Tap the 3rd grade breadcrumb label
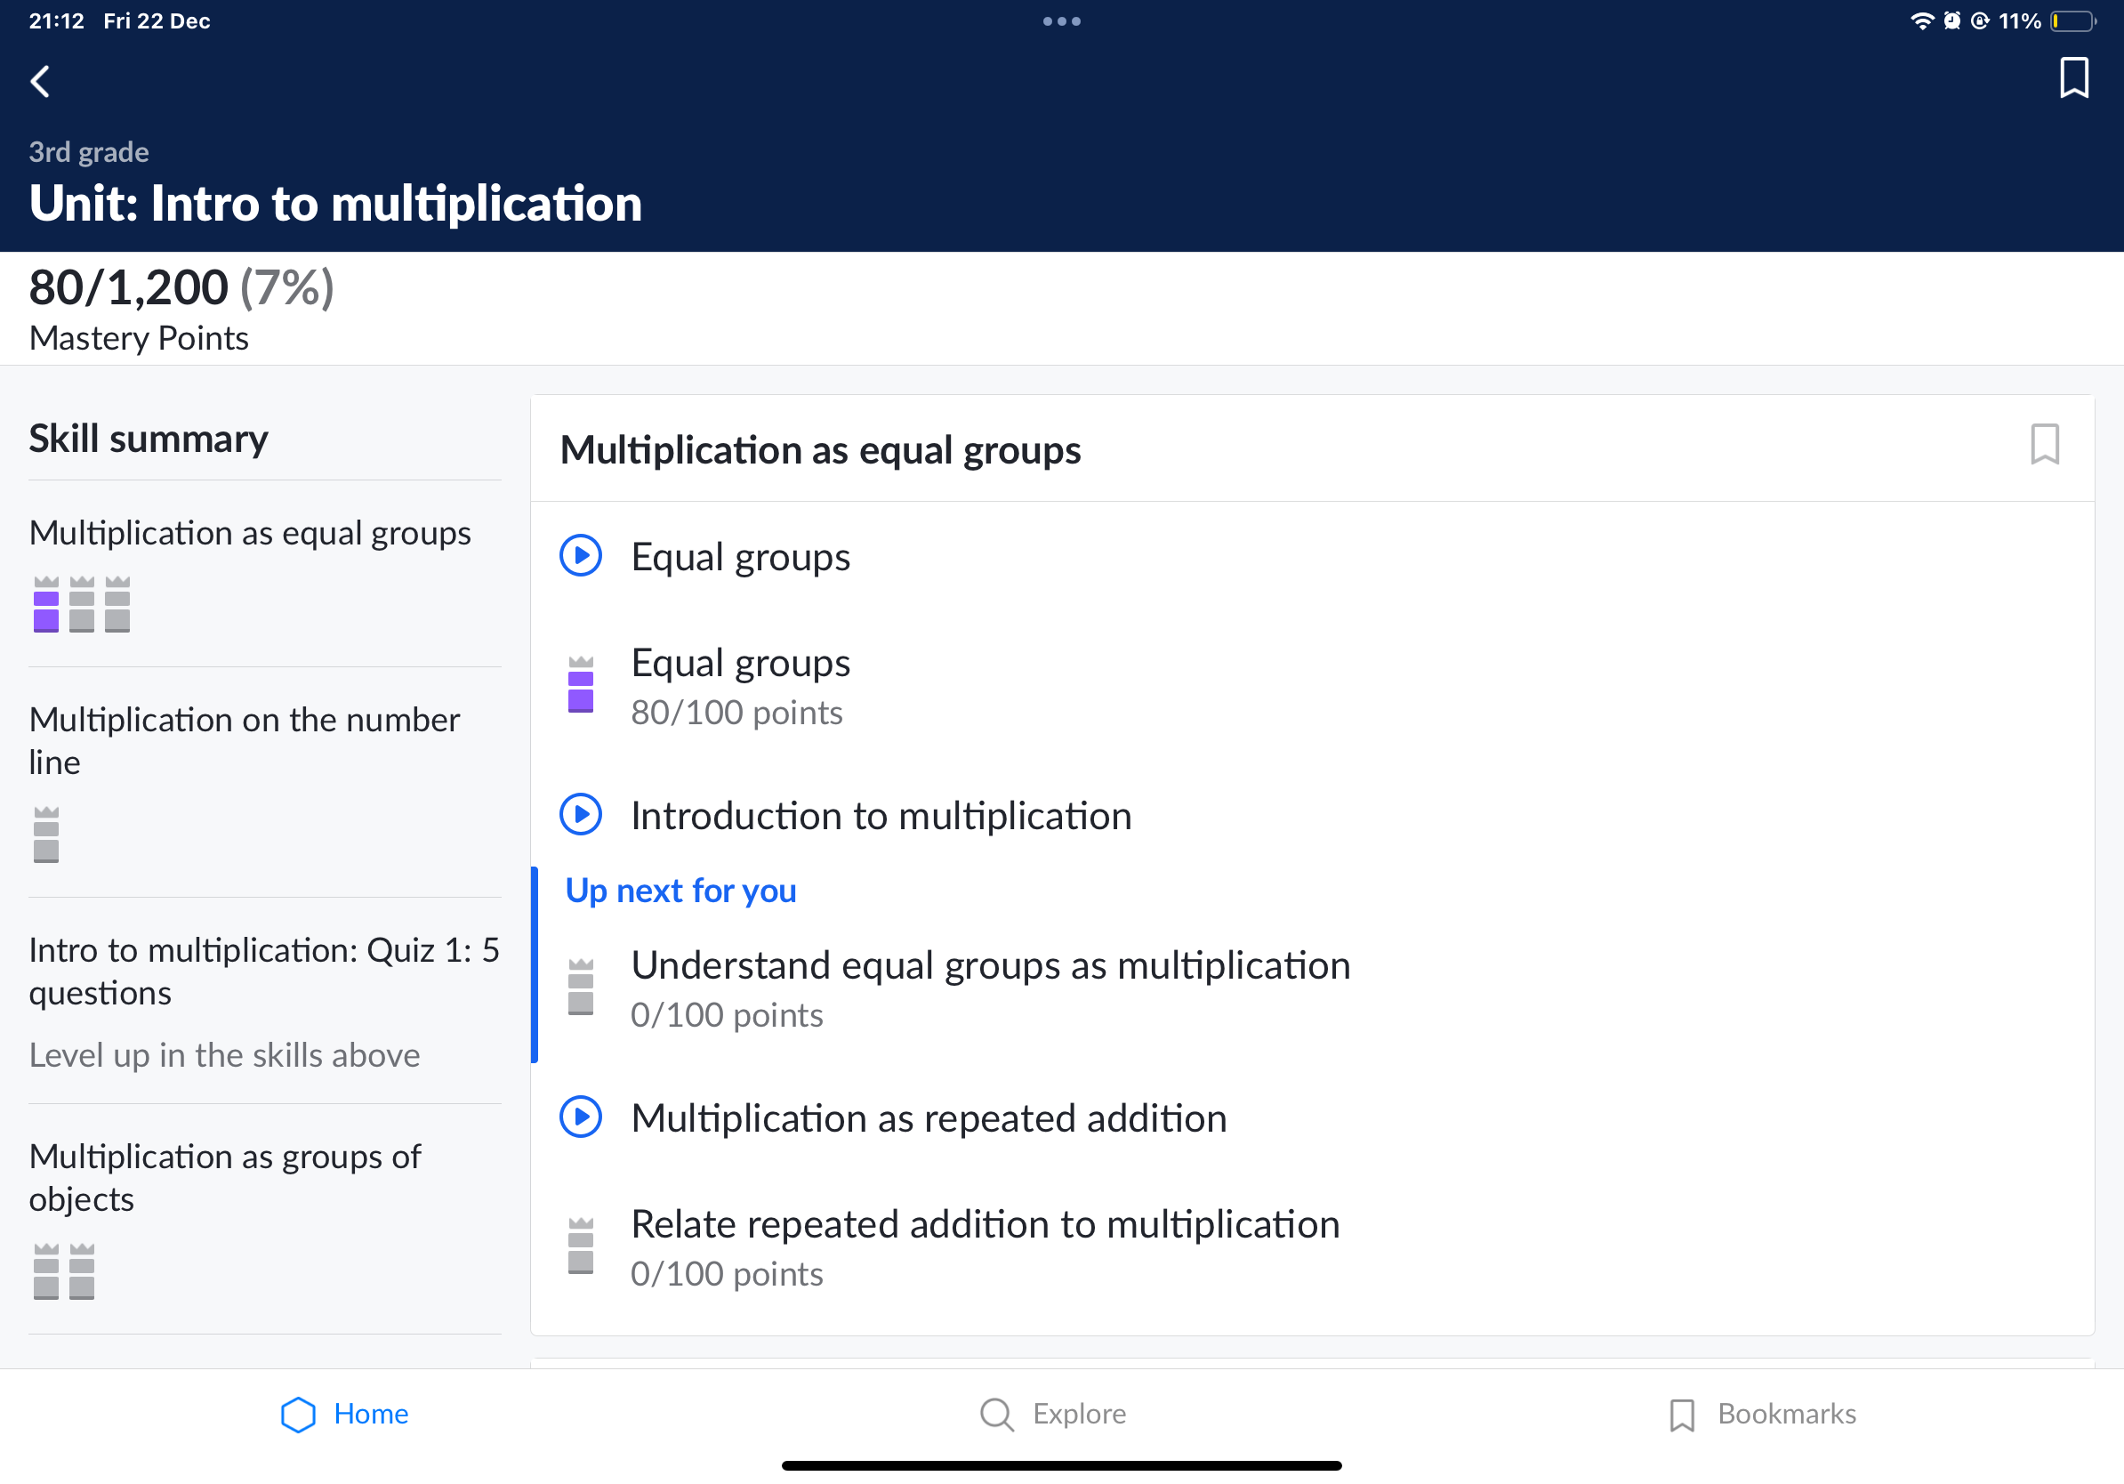The image size is (2124, 1484). point(89,152)
